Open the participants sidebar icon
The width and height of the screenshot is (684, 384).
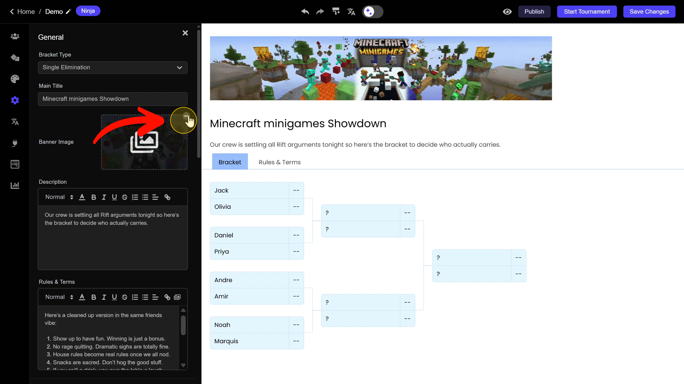pos(15,36)
